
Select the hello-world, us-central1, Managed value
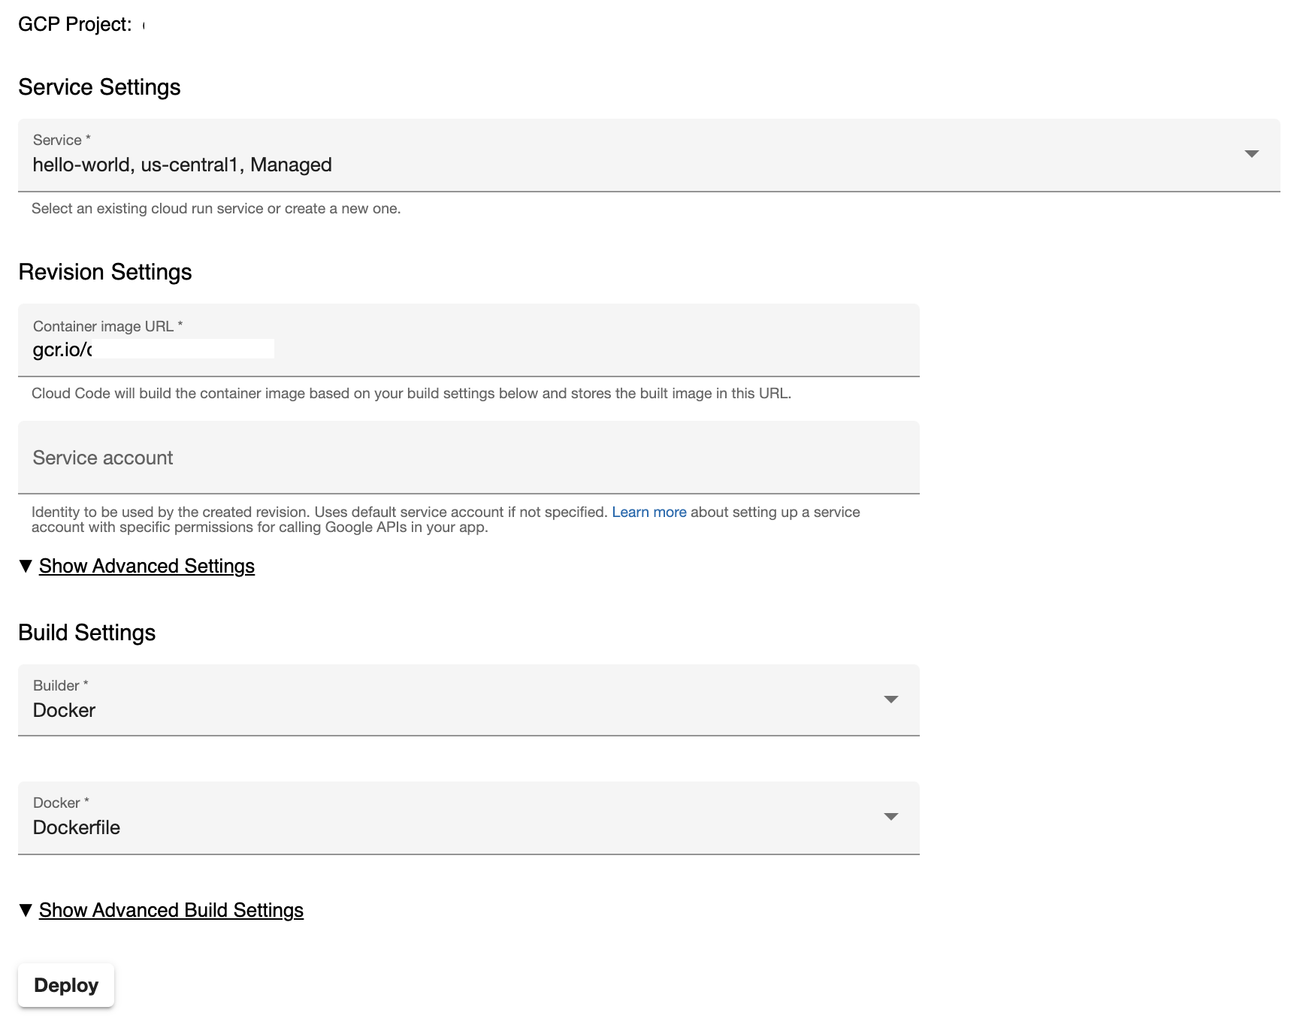click(x=182, y=165)
